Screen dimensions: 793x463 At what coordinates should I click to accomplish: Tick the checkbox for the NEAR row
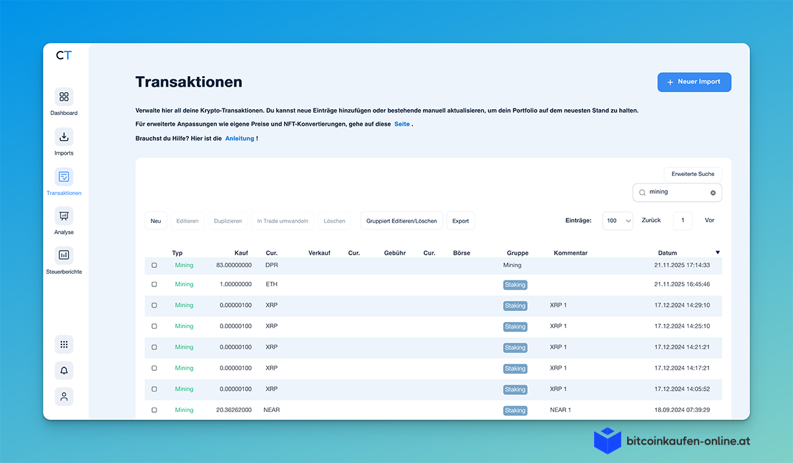pyautogui.click(x=154, y=410)
